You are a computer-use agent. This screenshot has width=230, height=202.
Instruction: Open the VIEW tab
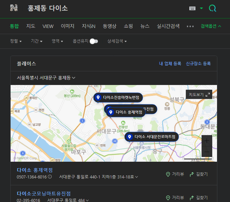(x=48, y=26)
